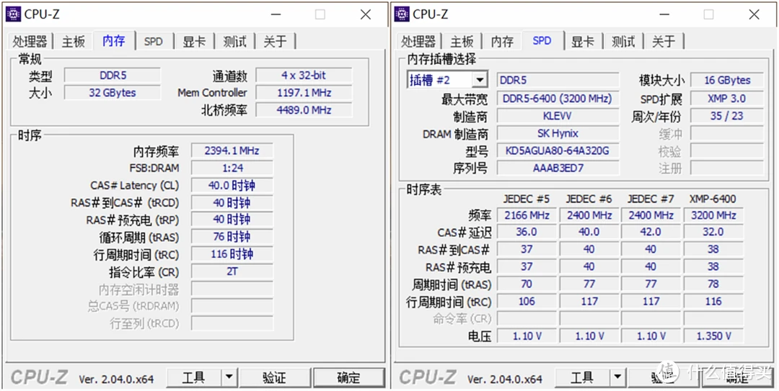Image resolution: width=779 pixels, height=391 pixels.
Task: Click the DDR5-6400 (3200 MHz) max bandwidth field
Action: coord(558,99)
